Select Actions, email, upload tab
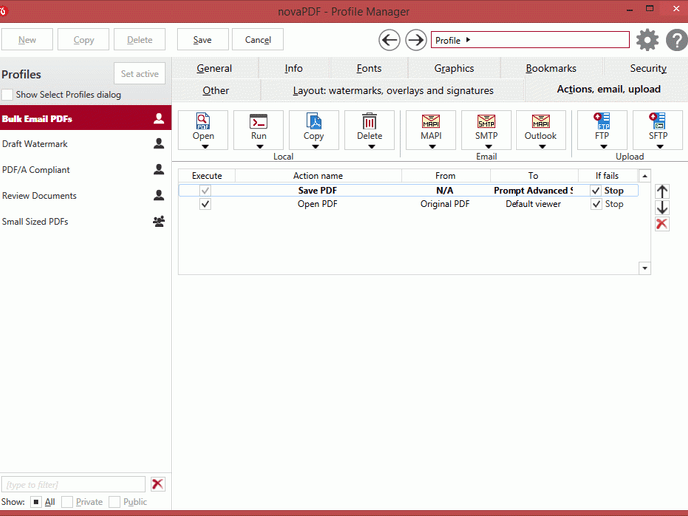This screenshot has height=516, width=688. coord(608,89)
